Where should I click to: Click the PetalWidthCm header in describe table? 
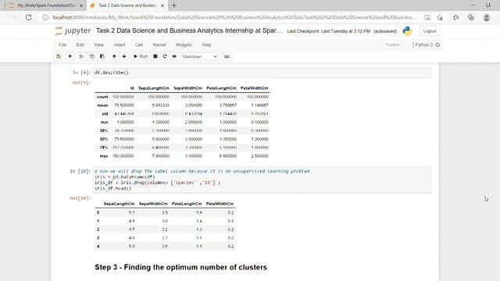tap(255, 88)
